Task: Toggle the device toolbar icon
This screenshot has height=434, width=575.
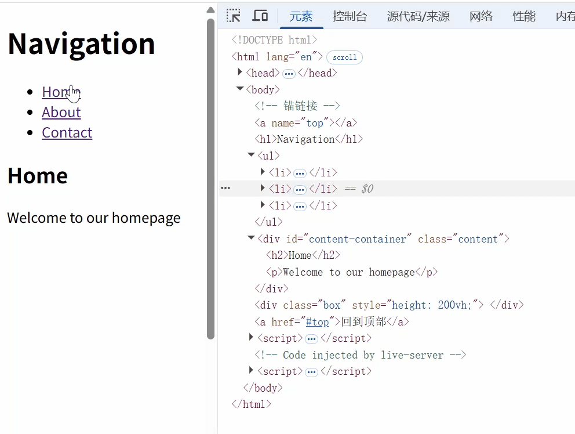Action: [260, 16]
